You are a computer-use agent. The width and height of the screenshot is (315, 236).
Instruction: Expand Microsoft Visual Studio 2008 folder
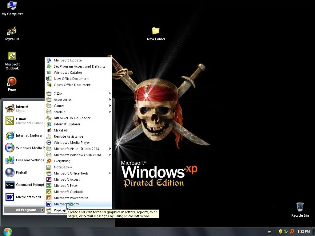[78, 149]
